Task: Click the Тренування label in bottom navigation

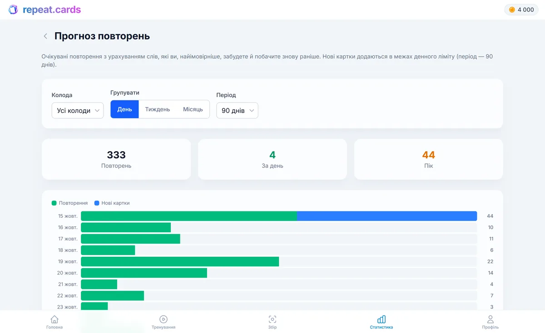Action: (x=163, y=327)
